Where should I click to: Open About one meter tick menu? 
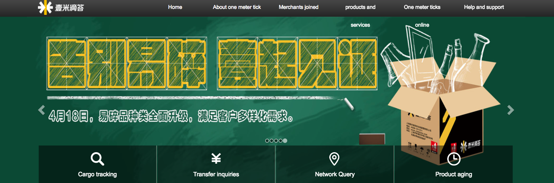point(237,7)
